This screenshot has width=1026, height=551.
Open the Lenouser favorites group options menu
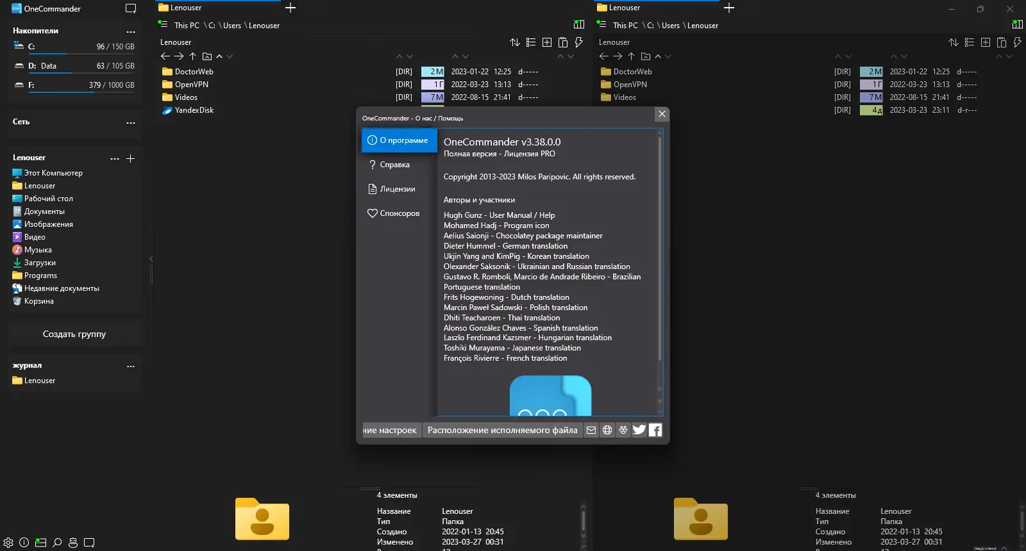tap(115, 158)
